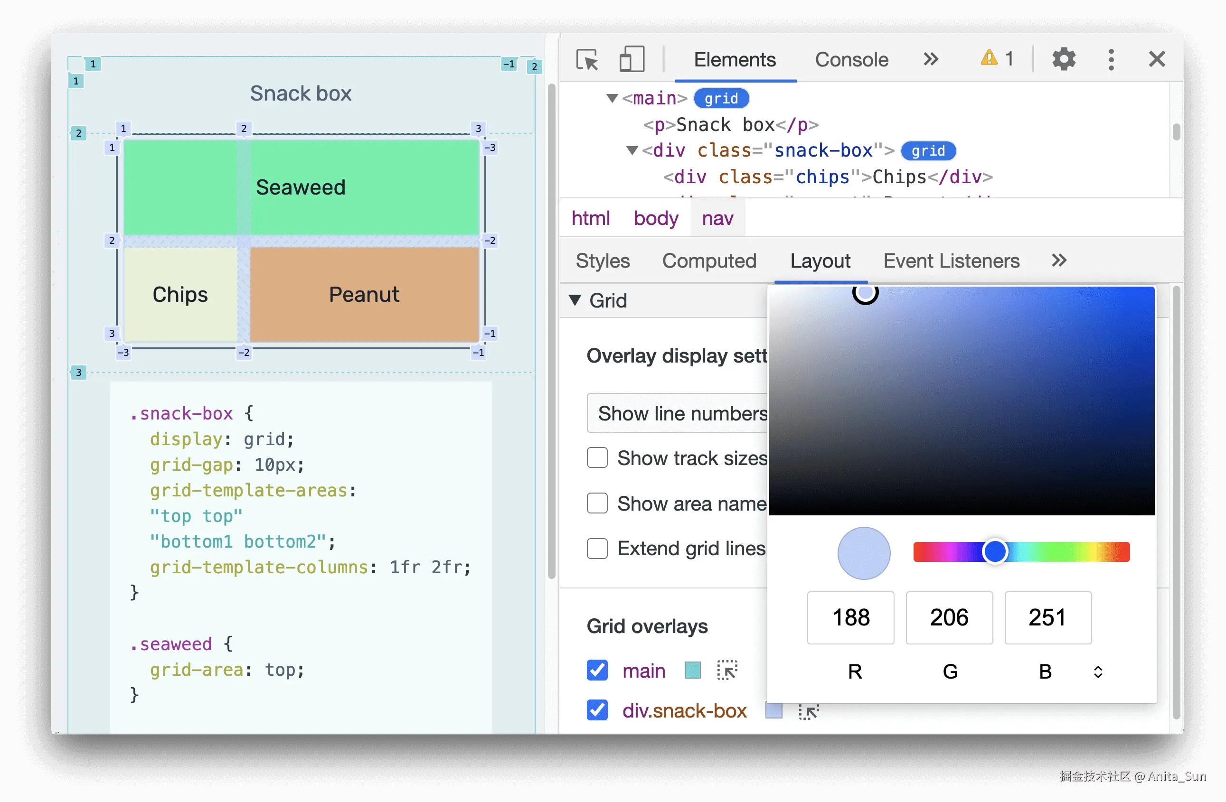Enable Show track sizes checkbox
The image size is (1226, 802).
pos(597,457)
